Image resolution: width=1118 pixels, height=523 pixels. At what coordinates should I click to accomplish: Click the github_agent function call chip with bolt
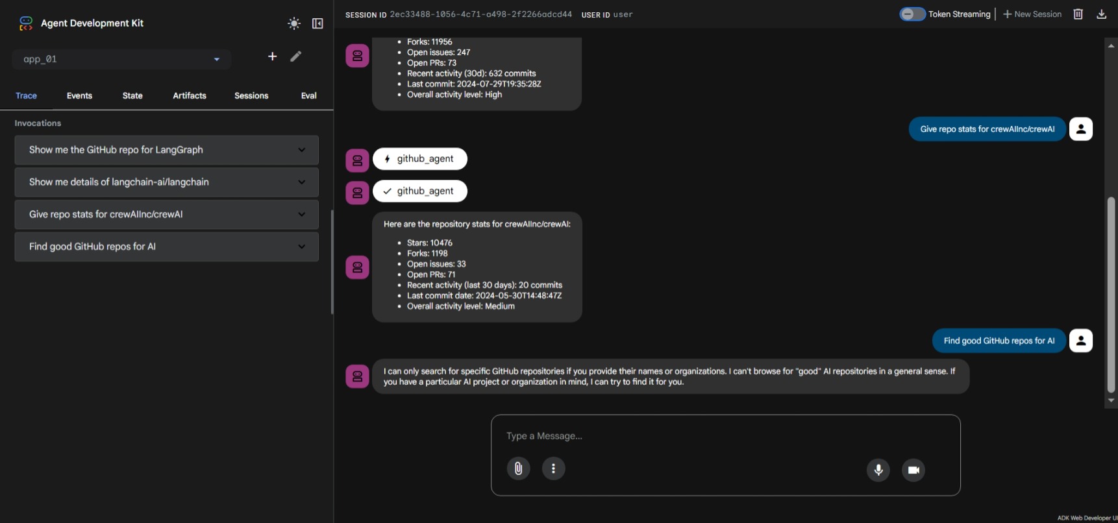420,159
